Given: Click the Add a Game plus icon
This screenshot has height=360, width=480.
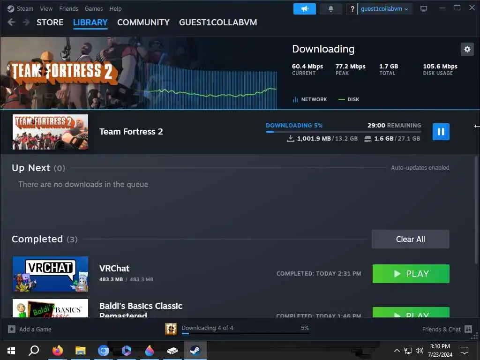Looking at the screenshot, I should pos(12,329).
